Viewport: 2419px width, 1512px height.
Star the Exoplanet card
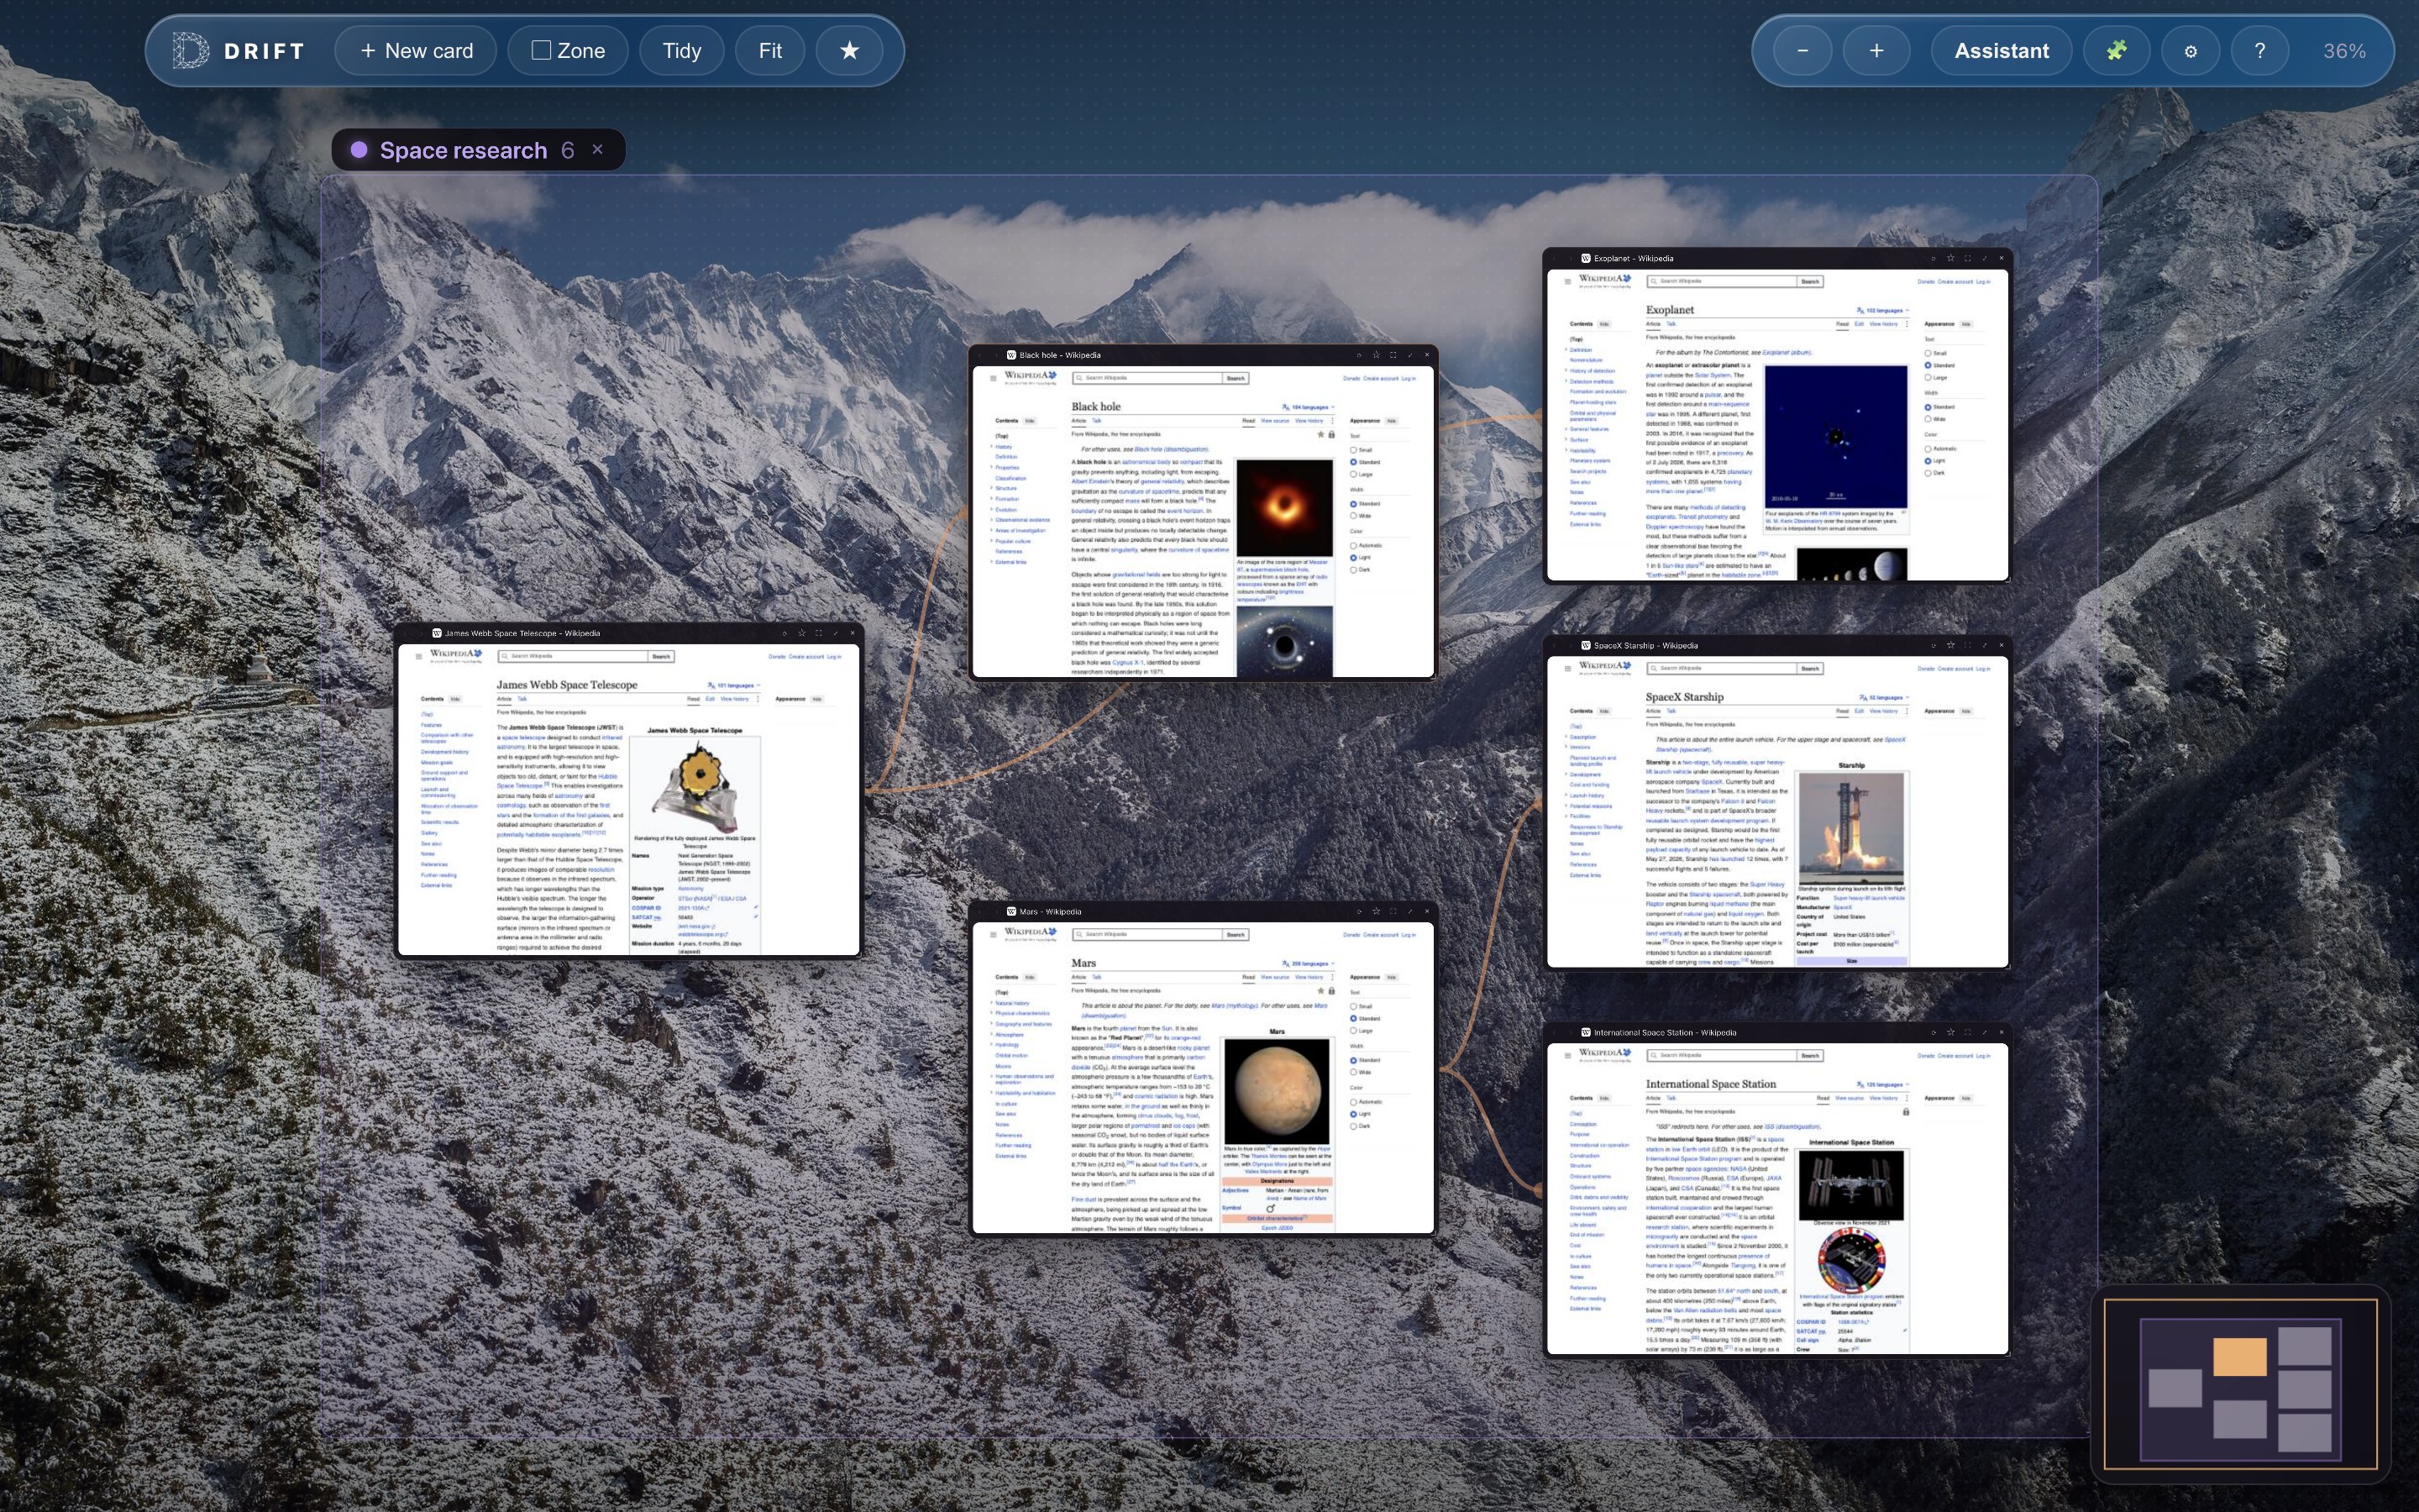pos(1950,258)
